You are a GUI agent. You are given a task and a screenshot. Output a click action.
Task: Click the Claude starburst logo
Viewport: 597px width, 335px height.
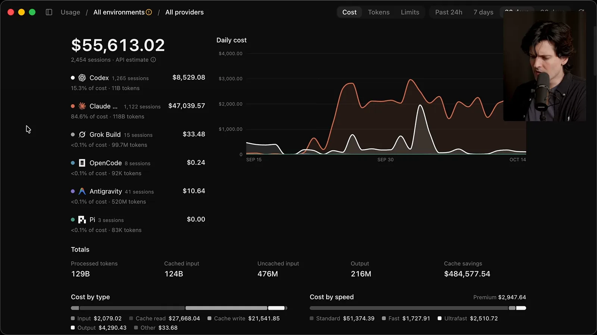pyautogui.click(x=82, y=106)
